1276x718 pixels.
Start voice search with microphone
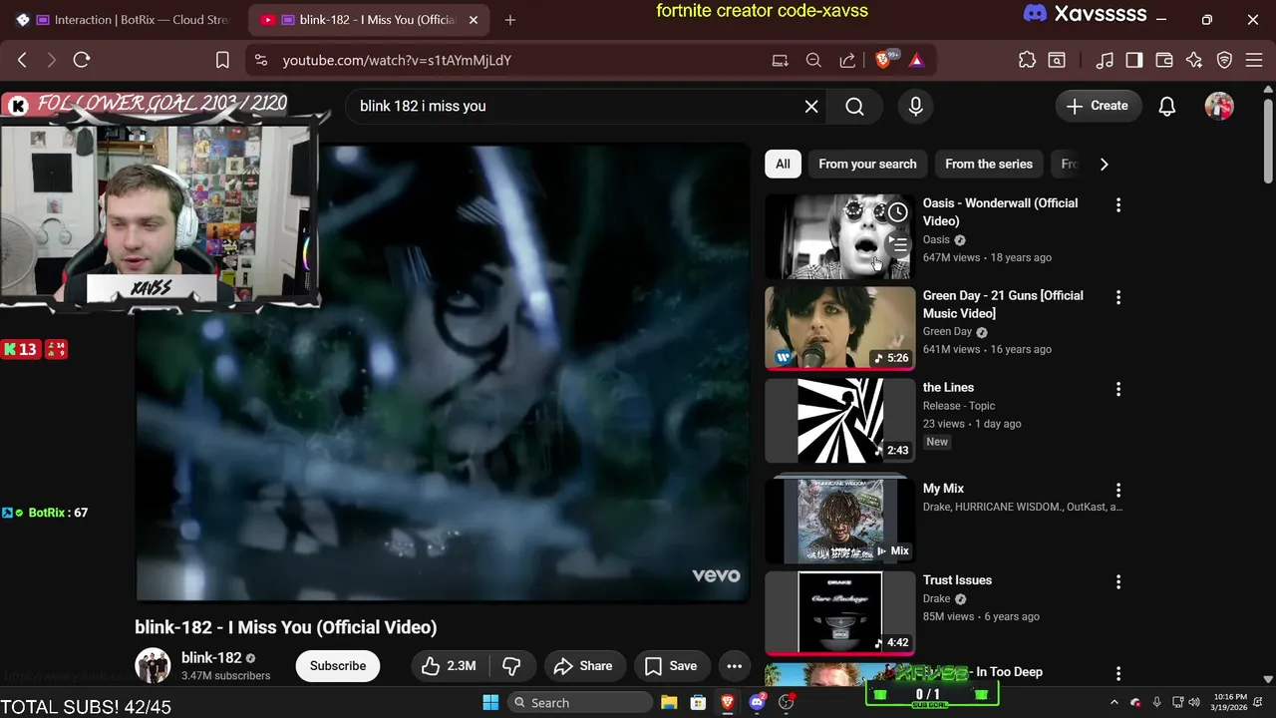[x=916, y=106]
